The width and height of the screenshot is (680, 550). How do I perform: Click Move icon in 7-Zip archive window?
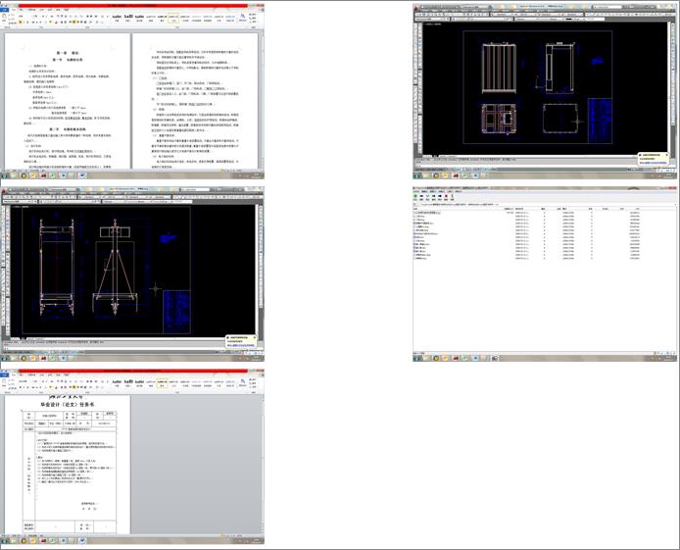tap(440, 196)
